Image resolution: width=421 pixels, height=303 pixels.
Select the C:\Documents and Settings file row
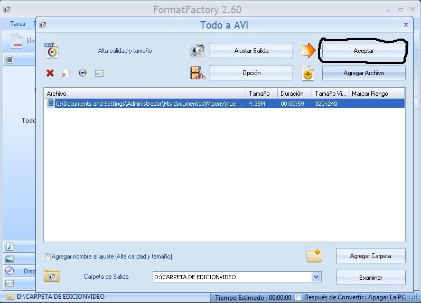[224, 104]
